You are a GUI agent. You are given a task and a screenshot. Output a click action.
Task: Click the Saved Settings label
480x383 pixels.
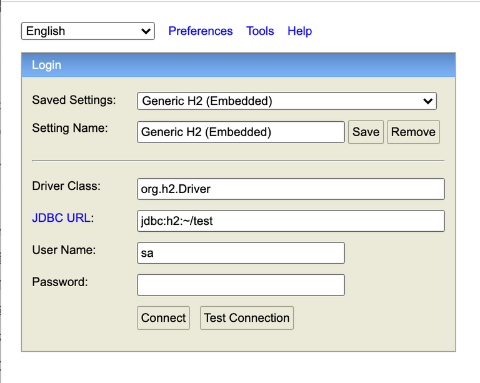tap(74, 100)
